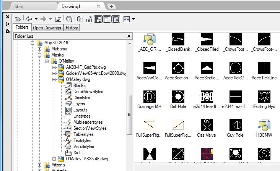Select Layouts in the tree
Viewport: 280px width, 171px height.
pyautogui.click(x=80, y=110)
